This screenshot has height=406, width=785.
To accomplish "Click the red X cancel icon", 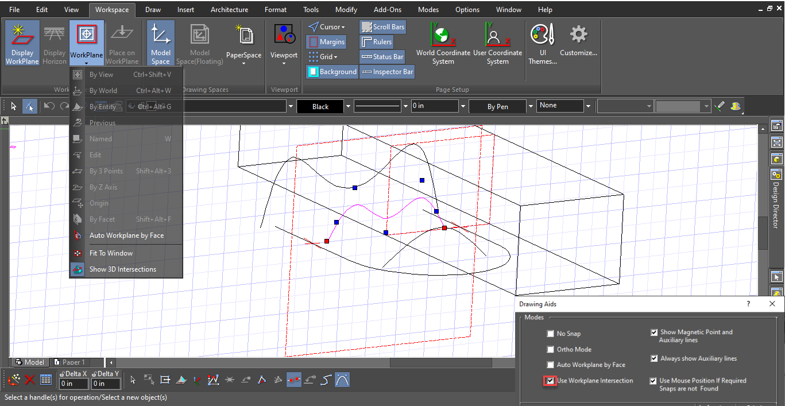I will [30, 380].
